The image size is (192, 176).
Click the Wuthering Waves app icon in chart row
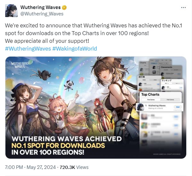click(140, 107)
